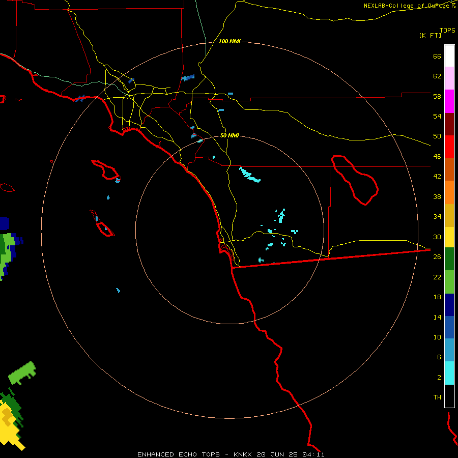Image resolution: width=458 pixels, height=458 pixels.
Task: Click the dark green 30 kft swatch
Action: point(449,259)
